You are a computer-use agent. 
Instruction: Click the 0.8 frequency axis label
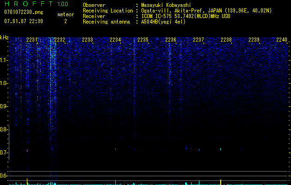pos(4,129)
